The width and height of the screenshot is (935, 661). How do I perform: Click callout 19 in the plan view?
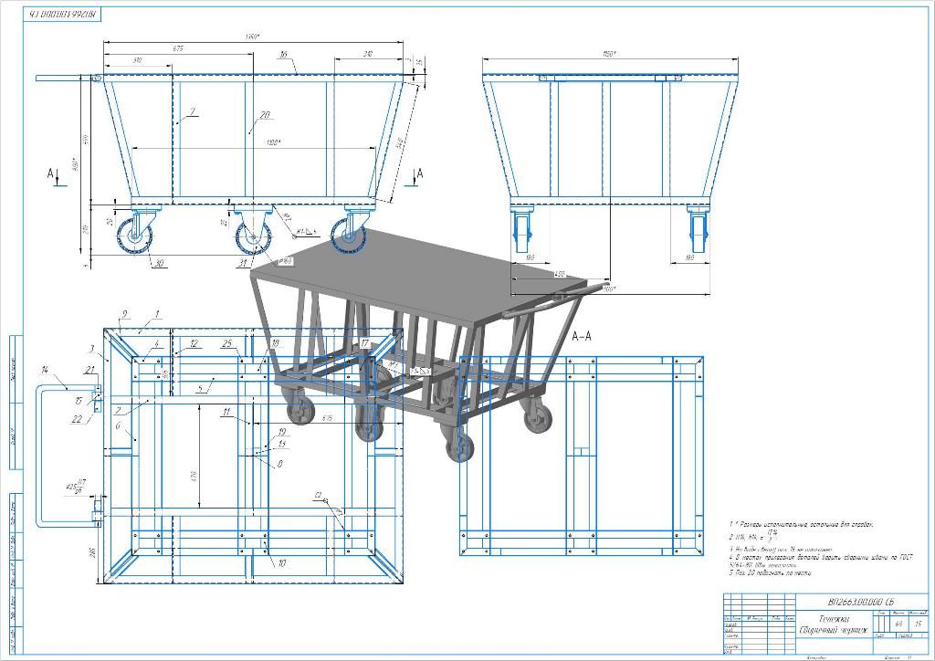(x=282, y=432)
